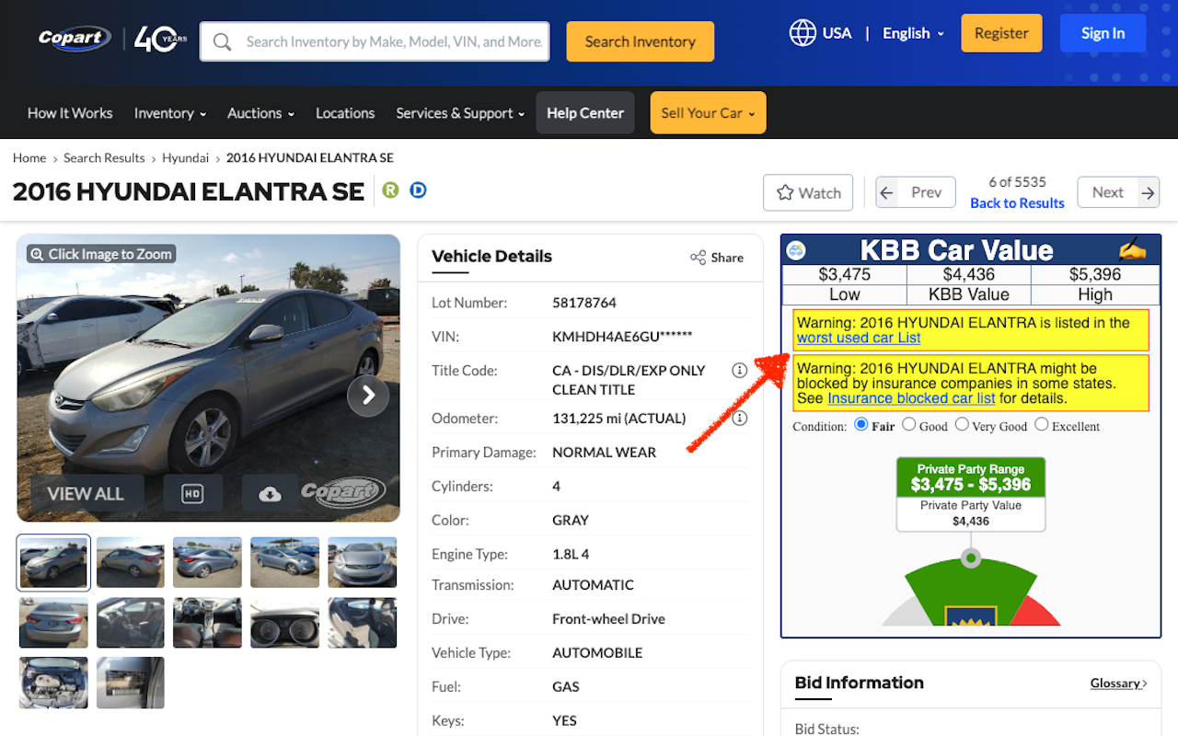Viewport: 1178px width, 736px height.
Task: Click the star Watch icon
Action: tap(785, 193)
